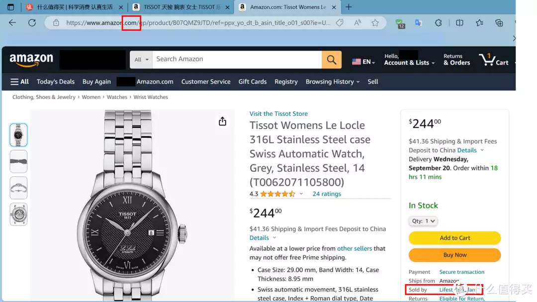Open tab actions menu icon
The height and width of the screenshot is (302, 537).
coord(10,7)
